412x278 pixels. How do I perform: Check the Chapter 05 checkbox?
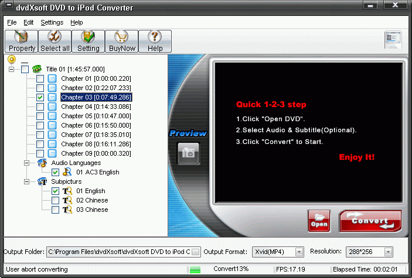click(40, 116)
